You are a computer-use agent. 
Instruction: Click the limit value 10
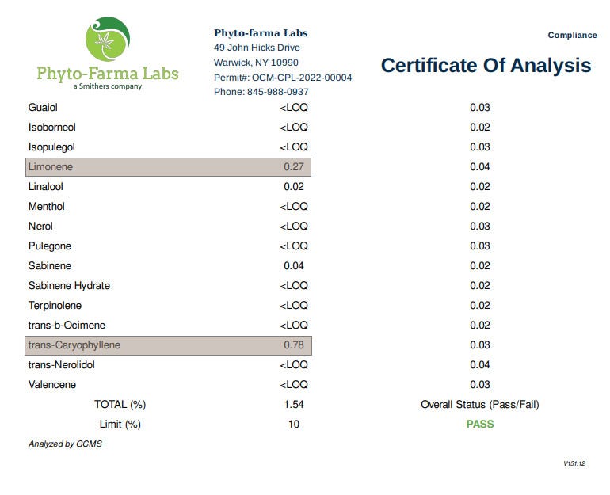pyautogui.click(x=294, y=425)
